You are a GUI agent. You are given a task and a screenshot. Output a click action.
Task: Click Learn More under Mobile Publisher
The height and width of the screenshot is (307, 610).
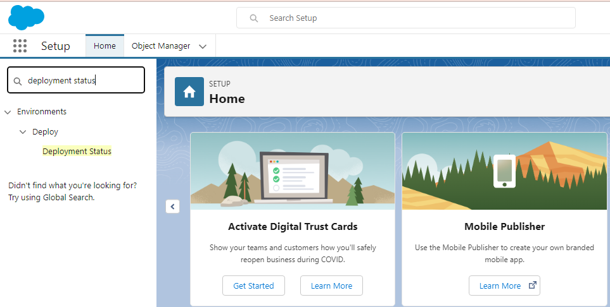pyautogui.click(x=500, y=286)
